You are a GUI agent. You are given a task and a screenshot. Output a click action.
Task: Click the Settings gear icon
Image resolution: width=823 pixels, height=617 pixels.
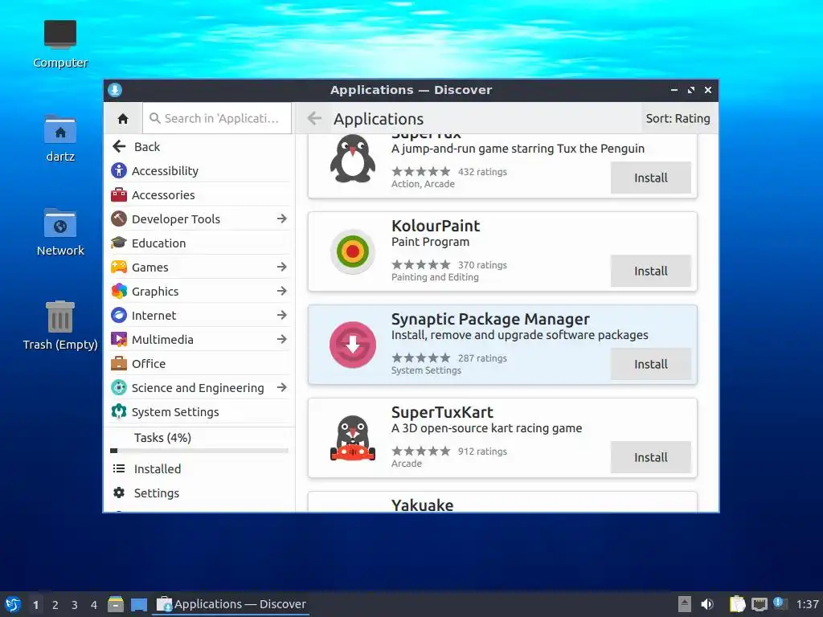coord(119,492)
